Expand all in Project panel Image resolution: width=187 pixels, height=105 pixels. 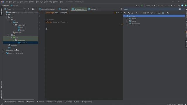[25, 9]
